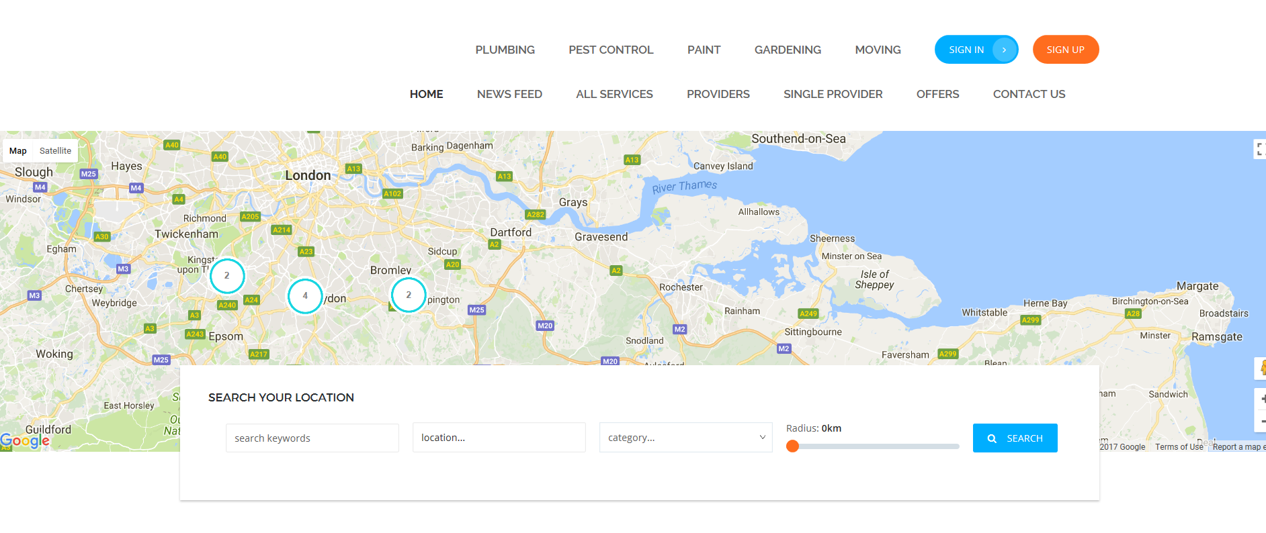Click the arrow icon in Sign In button
Screen dimensions: 1266x533
pyautogui.click(x=1004, y=50)
